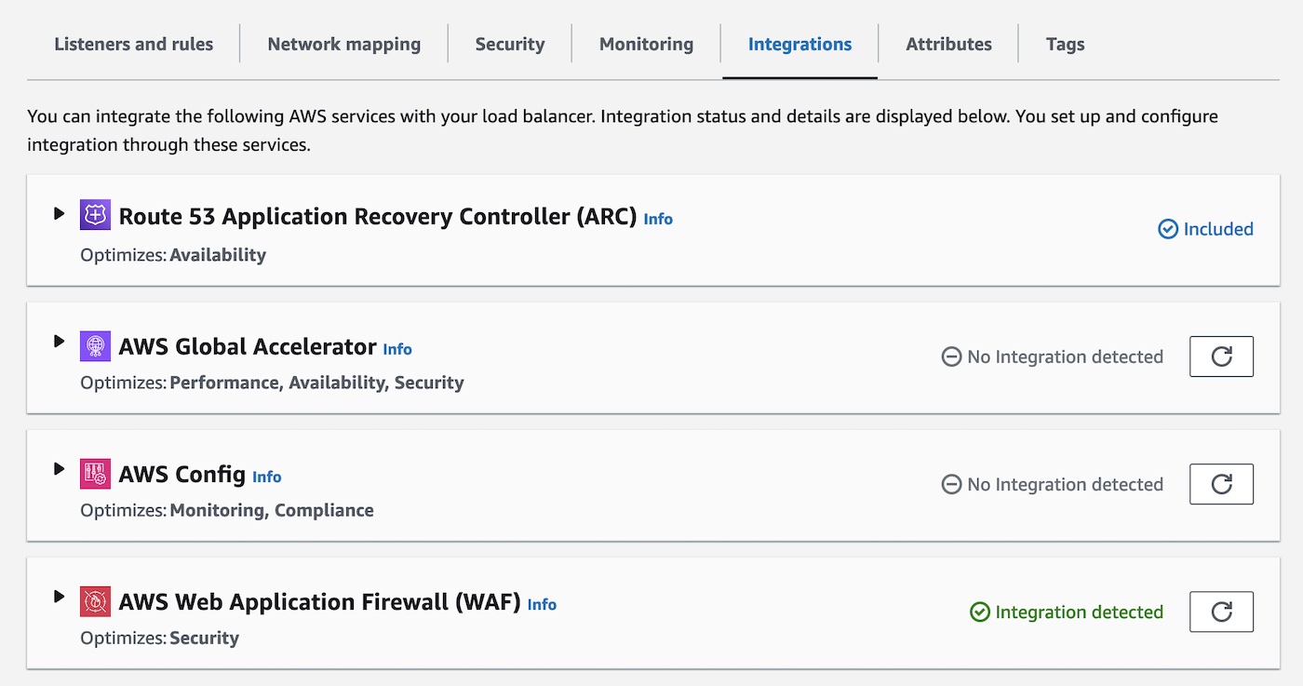Expand the AWS Config section

pos(60,469)
